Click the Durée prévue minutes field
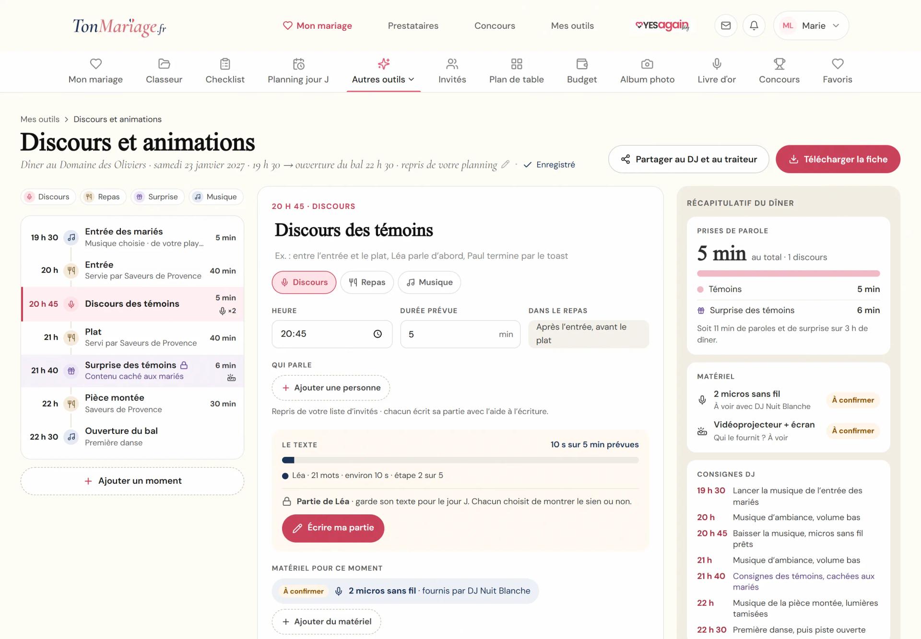The image size is (921, 639). click(x=460, y=334)
